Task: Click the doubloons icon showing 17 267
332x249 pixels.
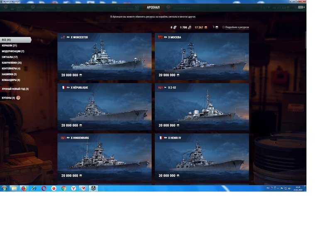Action: (206, 27)
